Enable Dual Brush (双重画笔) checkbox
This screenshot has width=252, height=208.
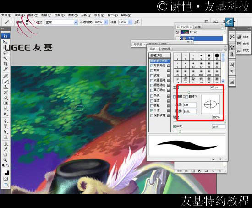click(x=152, y=80)
